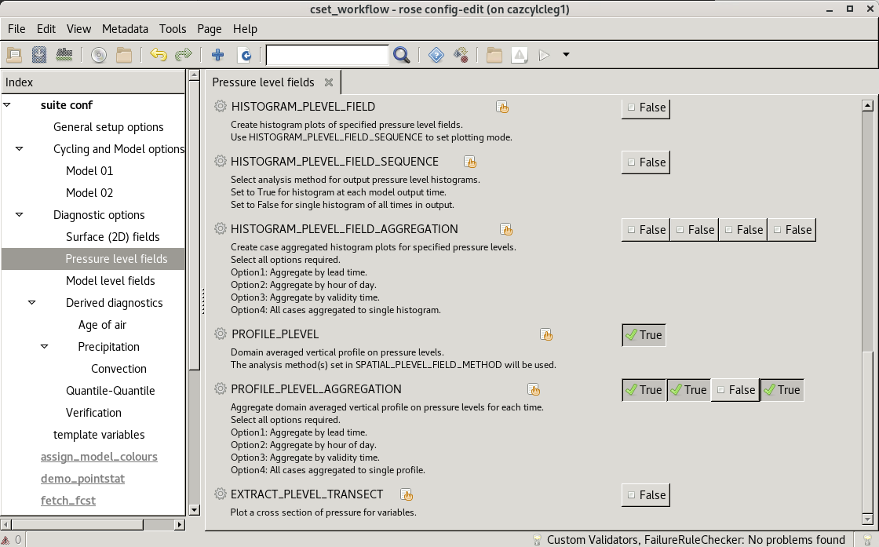Toggle fourth True option of PROFILE_PLEVEL_AGGREGATION
Image resolution: width=879 pixels, height=547 pixels.
click(782, 390)
